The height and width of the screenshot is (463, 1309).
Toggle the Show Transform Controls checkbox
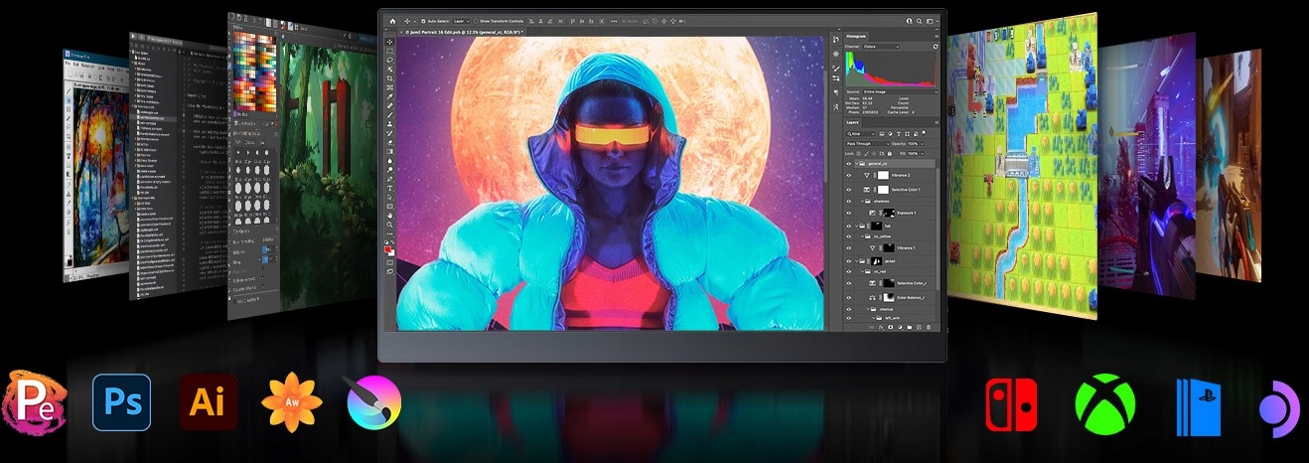(x=476, y=21)
